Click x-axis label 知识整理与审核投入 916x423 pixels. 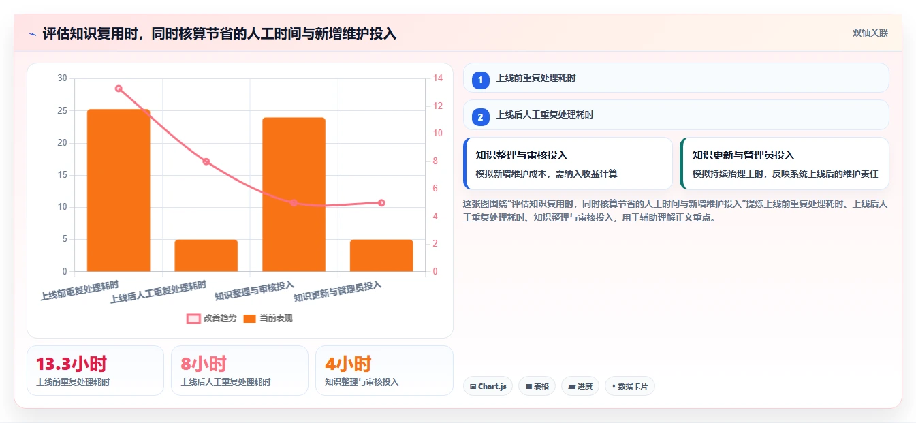point(255,291)
